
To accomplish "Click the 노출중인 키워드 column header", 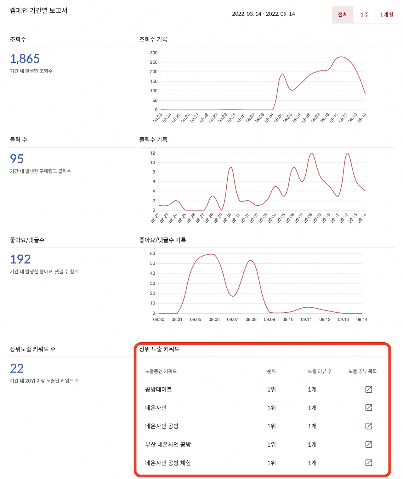I will (x=161, y=371).
